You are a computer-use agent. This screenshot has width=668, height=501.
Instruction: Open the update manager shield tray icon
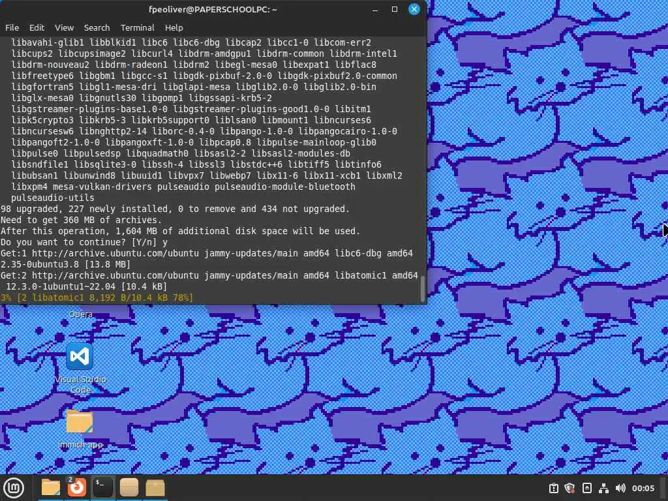pos(569,488)
